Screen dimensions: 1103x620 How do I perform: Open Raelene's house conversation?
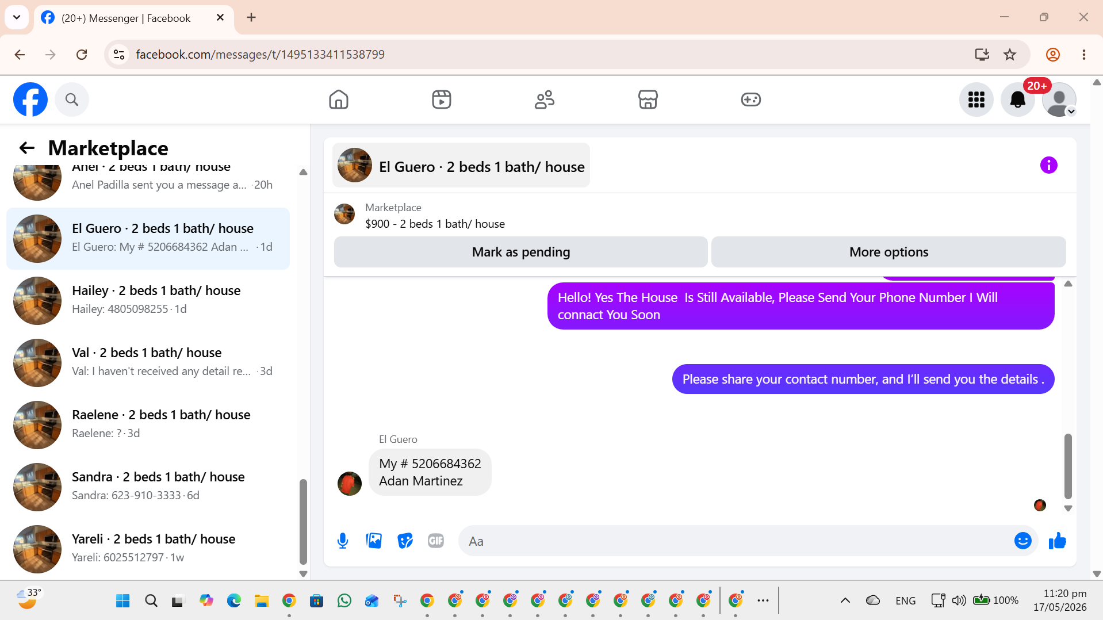(x=148, y=425)
